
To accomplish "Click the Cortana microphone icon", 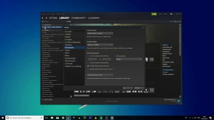I will pyautogui.click(x=41, y=118).
